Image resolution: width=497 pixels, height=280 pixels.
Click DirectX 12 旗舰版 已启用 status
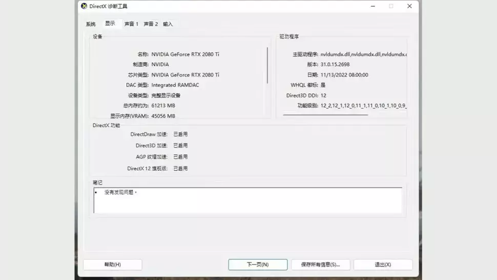(180, 168)
